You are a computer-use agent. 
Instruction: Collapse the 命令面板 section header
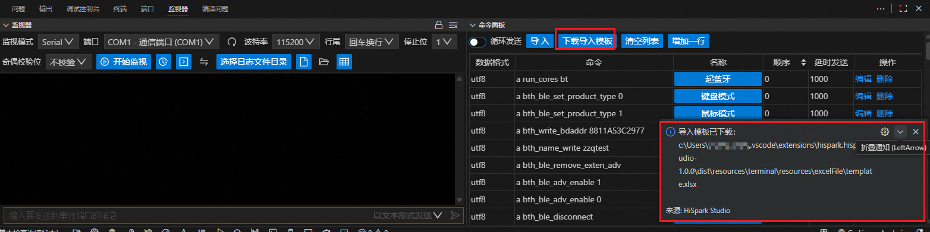487,25
